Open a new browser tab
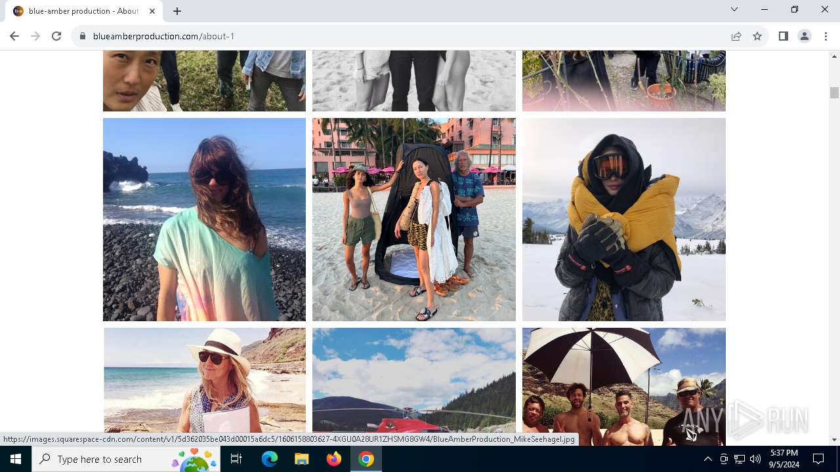The image size is (840, 472). point(177,11)
